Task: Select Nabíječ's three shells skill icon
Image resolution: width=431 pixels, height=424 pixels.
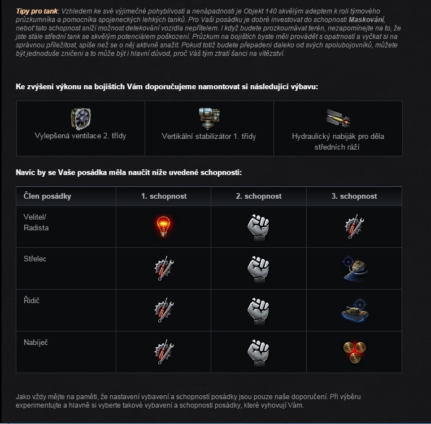Action: point(355,352)
